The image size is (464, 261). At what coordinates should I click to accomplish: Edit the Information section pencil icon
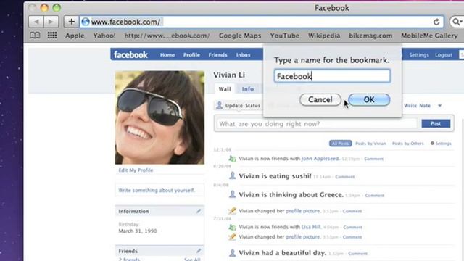coord(199,211)
